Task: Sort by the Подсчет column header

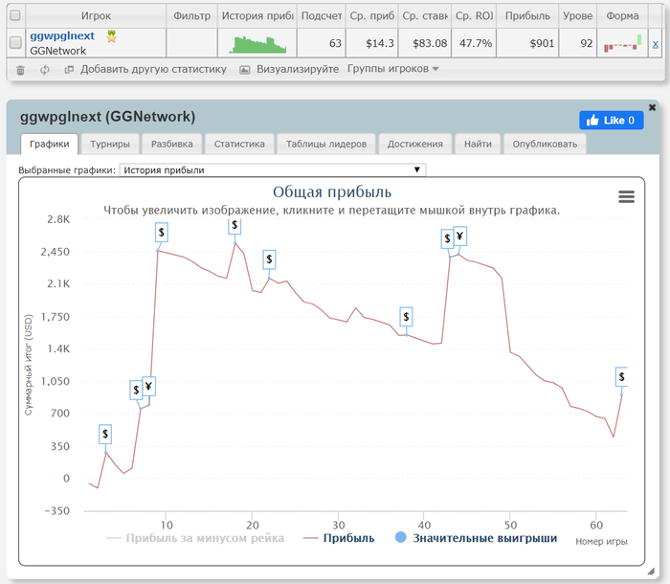Action: tap(322, 16)
